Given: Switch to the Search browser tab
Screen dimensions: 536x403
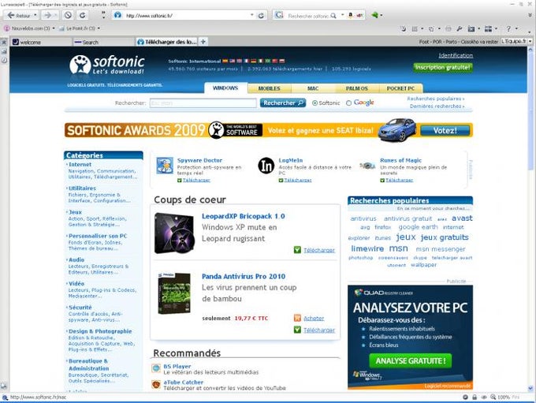Looking at the screenshot, I should point(103,42).
